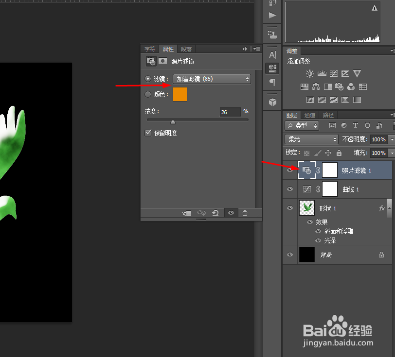
Task: Switch to the Character tab
Action: pos(150,49)
